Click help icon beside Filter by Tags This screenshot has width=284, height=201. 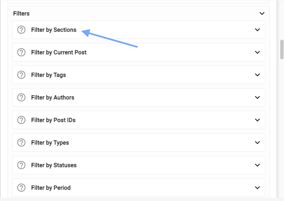[x=21, y=75]
